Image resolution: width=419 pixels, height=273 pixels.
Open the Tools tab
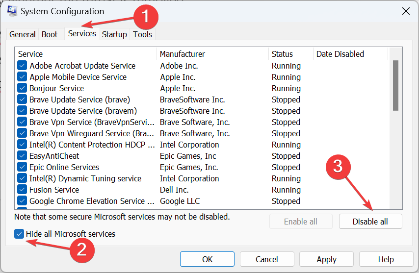pyautogui.click(x=142, y=34)
